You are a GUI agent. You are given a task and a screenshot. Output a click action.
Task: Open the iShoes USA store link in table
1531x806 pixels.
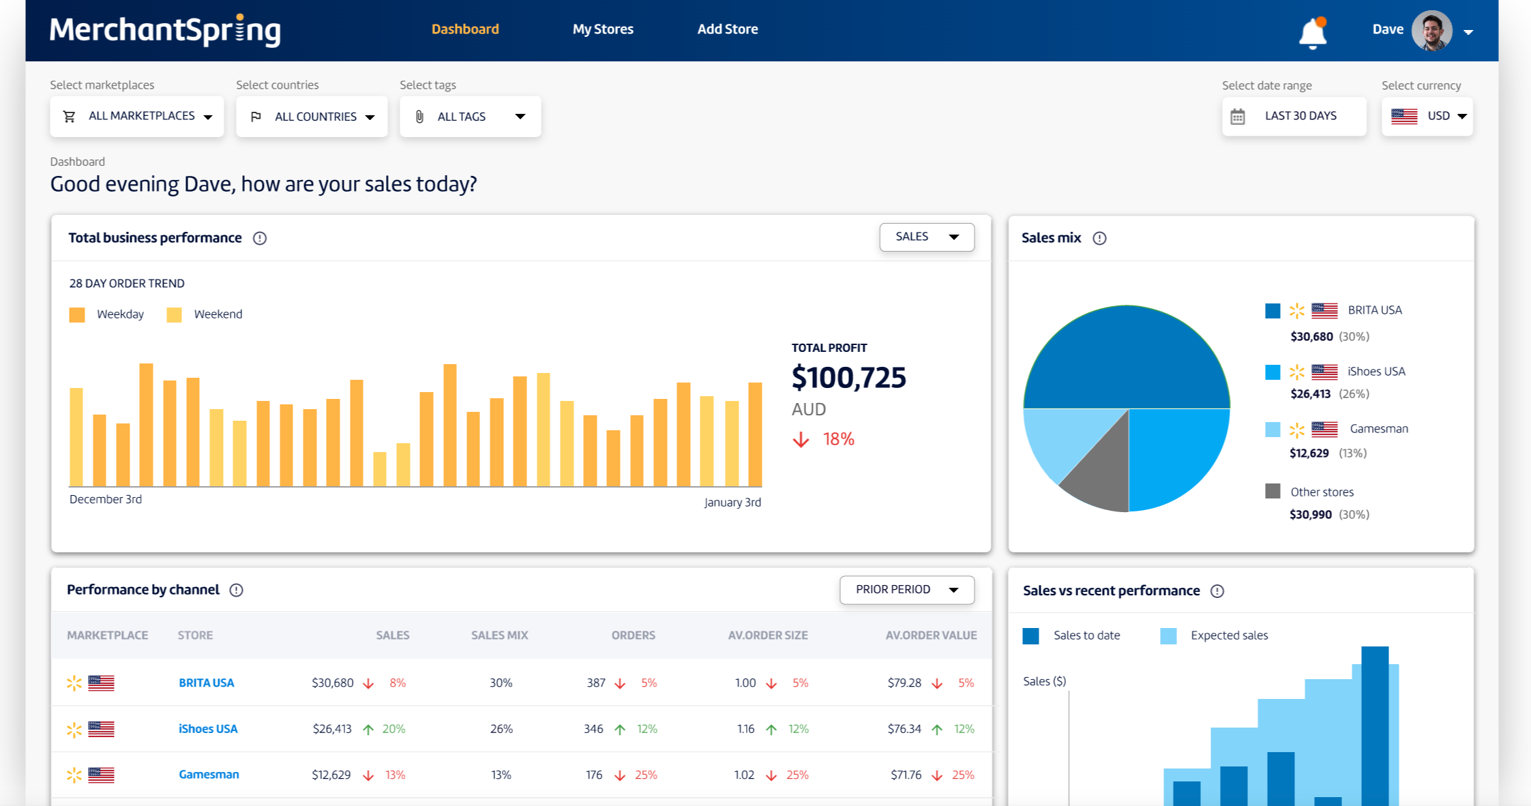(208, 729)
